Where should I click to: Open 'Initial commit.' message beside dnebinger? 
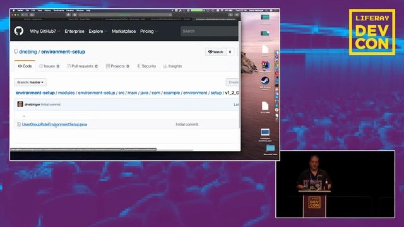point(51,105)
